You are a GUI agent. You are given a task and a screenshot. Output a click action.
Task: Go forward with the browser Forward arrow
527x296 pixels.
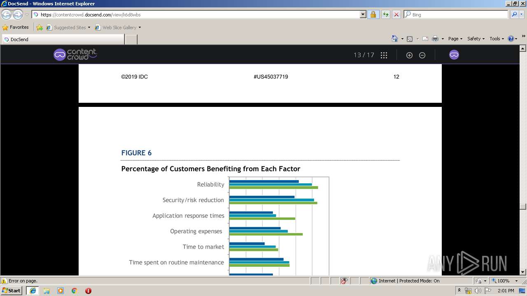click(18, 14)
